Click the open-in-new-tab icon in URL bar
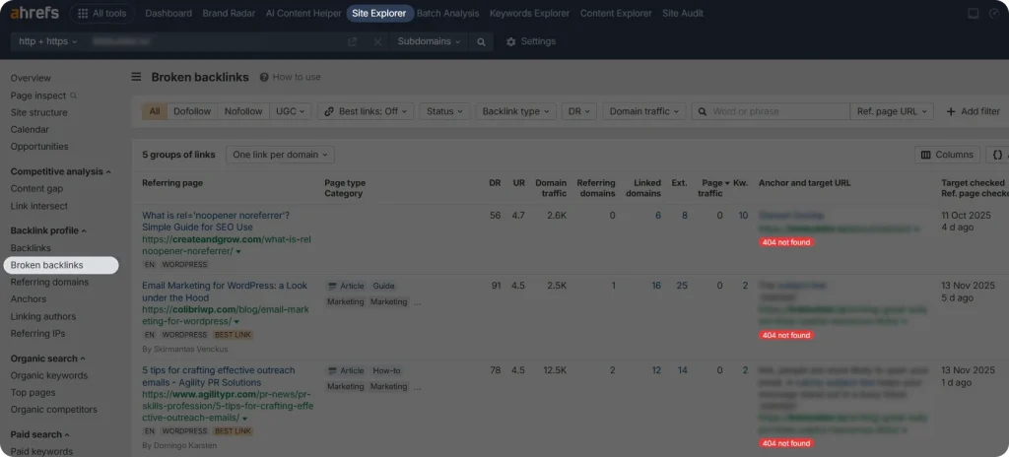The width and height of the screenshot is (1009, 457). (352, 41)
